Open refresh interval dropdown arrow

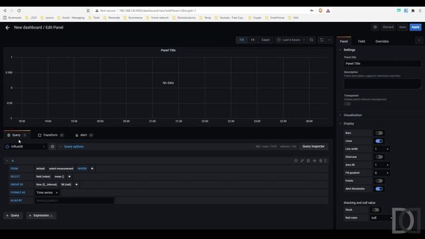coord(329,40)
